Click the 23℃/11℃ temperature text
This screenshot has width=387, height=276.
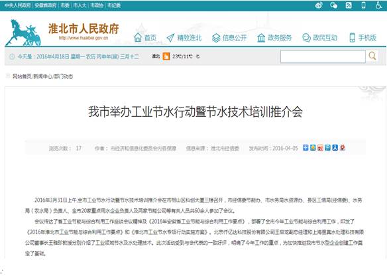pos(182,56)
